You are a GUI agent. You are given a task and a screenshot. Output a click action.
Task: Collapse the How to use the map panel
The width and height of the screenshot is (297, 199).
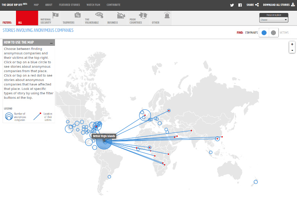51,43
